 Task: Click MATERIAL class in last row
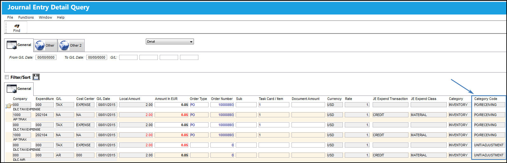click(x=428, y=155)
